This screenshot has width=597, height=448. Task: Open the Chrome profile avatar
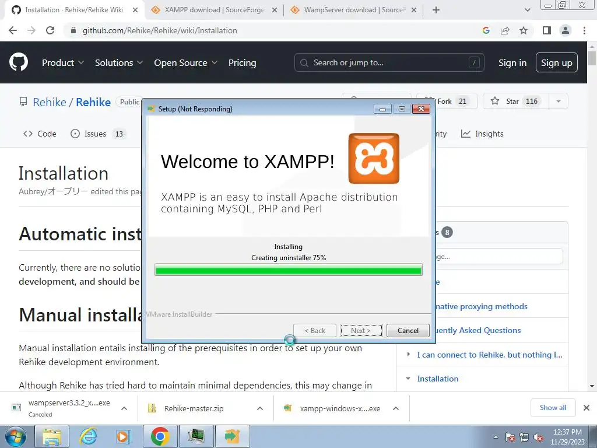[x=566, y=30]
